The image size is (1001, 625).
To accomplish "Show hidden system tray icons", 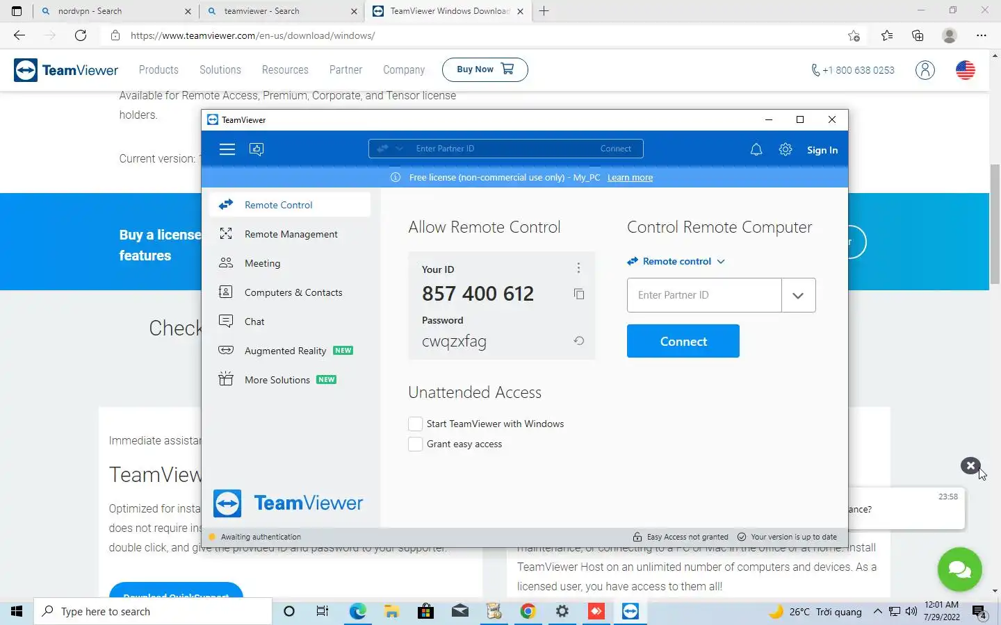I will tap(877, 611).
